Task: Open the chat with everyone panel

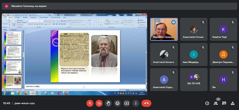Action: [224, 104]
